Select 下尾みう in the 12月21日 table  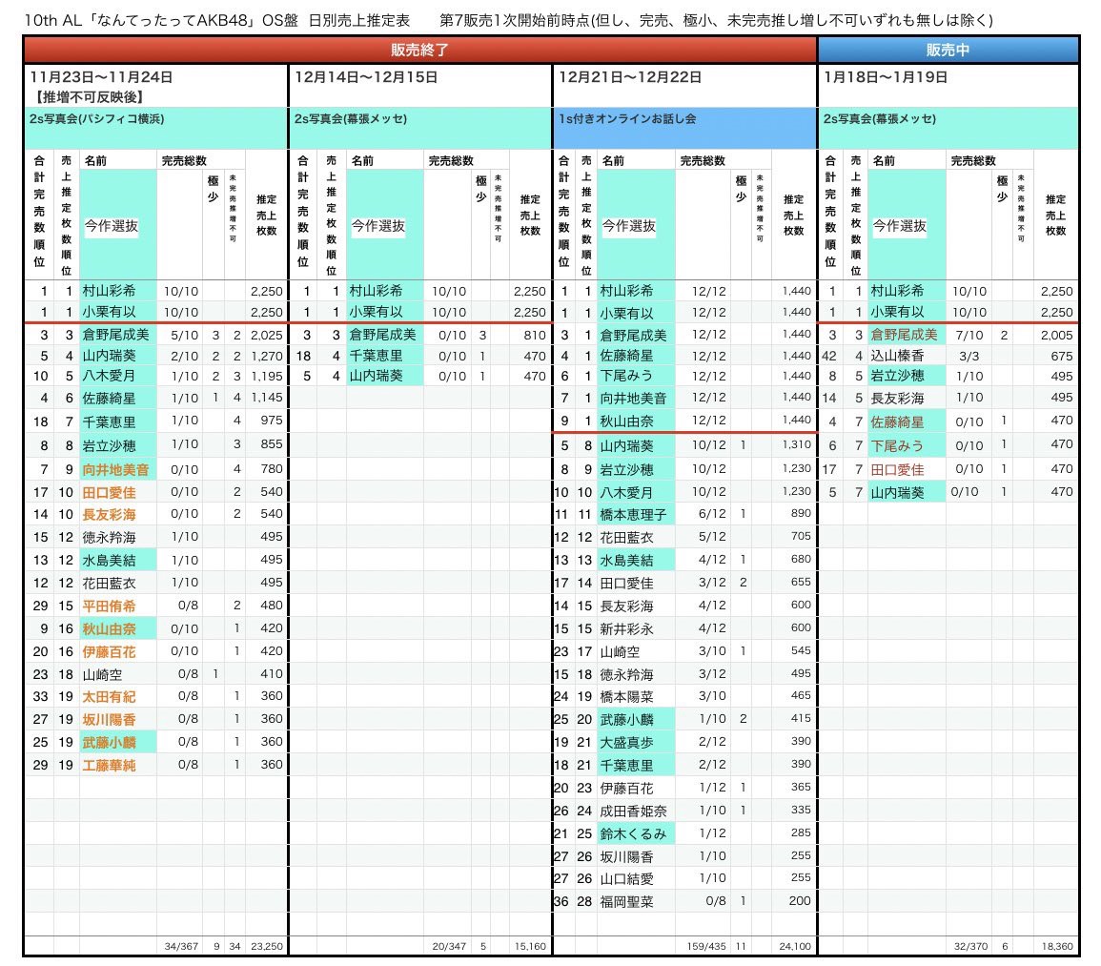coord(626,377)
